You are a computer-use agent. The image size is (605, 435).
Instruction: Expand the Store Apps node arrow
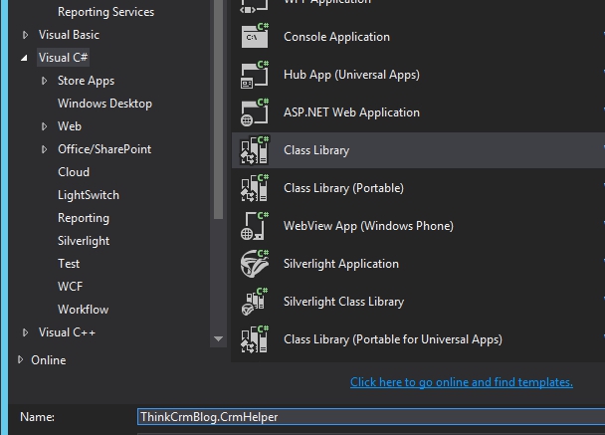[x=45, y=81]
